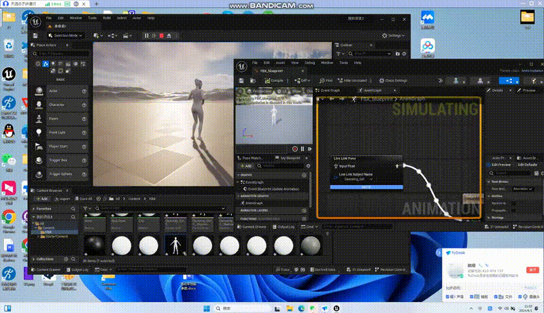Stop play session with red stop button
The height and width of the screenshot is (313, 544).
(162, 35)
